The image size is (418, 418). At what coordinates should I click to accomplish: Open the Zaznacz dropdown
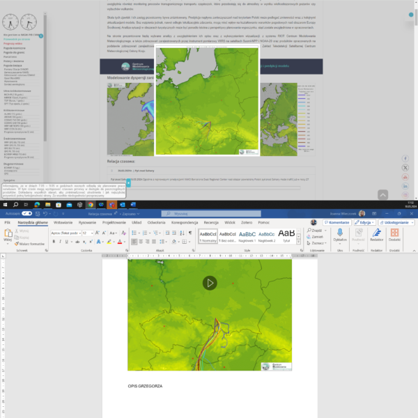pos(317,243)
